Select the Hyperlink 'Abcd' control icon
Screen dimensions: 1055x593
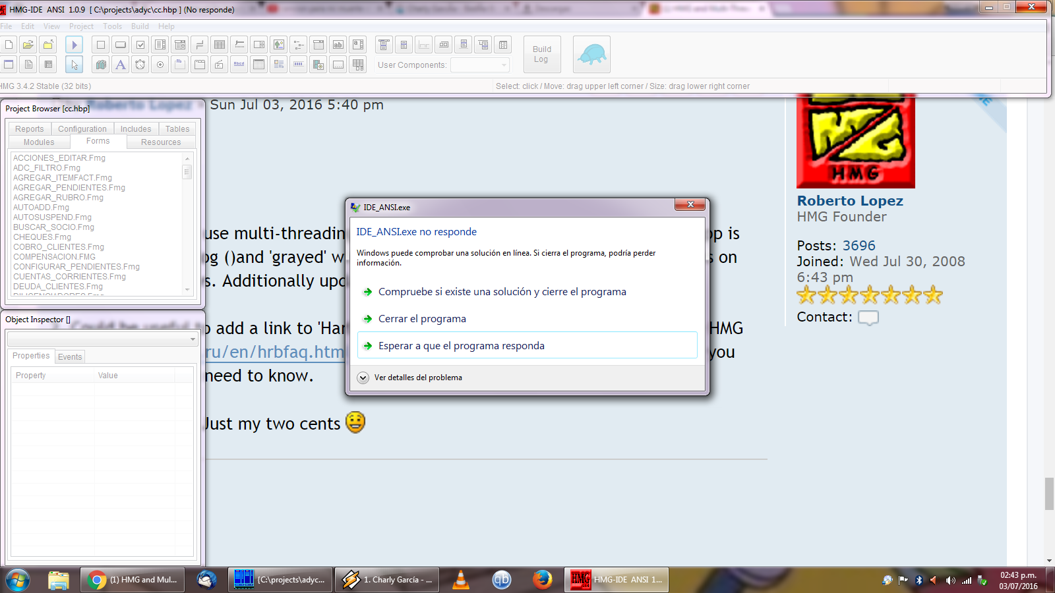(239, 65)
